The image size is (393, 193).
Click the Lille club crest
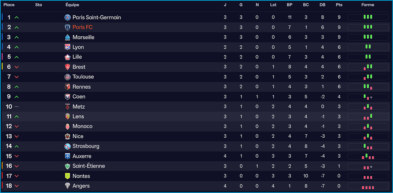coord(67,57)
